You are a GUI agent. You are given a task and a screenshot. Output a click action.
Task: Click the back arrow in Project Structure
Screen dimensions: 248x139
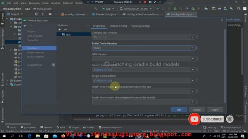click(x=25, y=26)
